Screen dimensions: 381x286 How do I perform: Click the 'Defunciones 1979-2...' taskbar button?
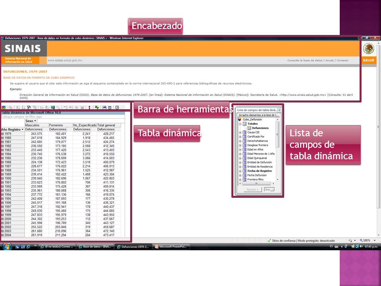pyautogui.click(x=133, y=247)
